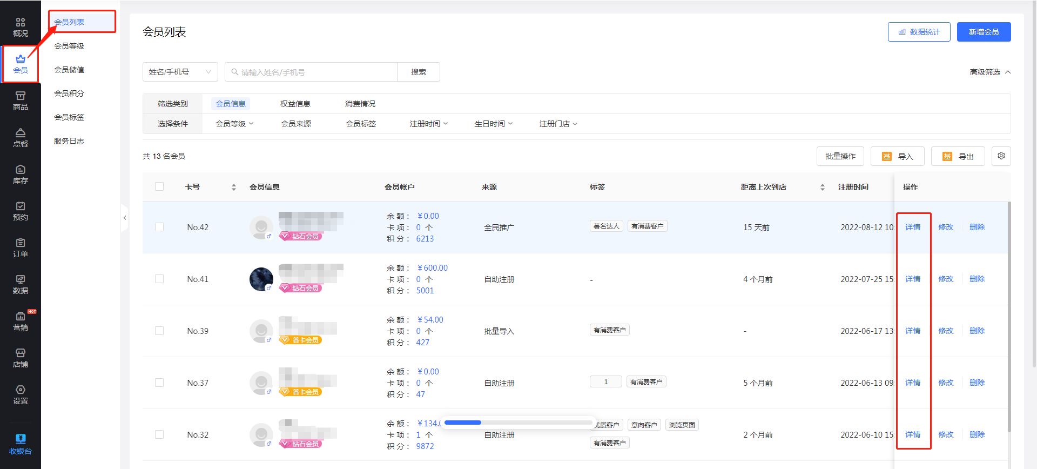Click the 著名达人 tag of No.42
This screenshot has height=469, width=1037.
(x=607, y=226)
